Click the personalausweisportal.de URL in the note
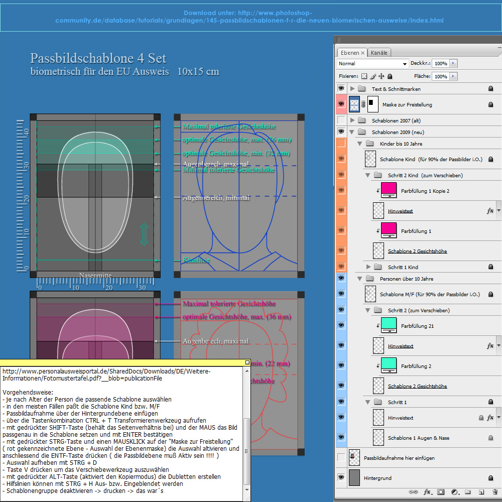The image size is (502, 502). pos(106,375)
